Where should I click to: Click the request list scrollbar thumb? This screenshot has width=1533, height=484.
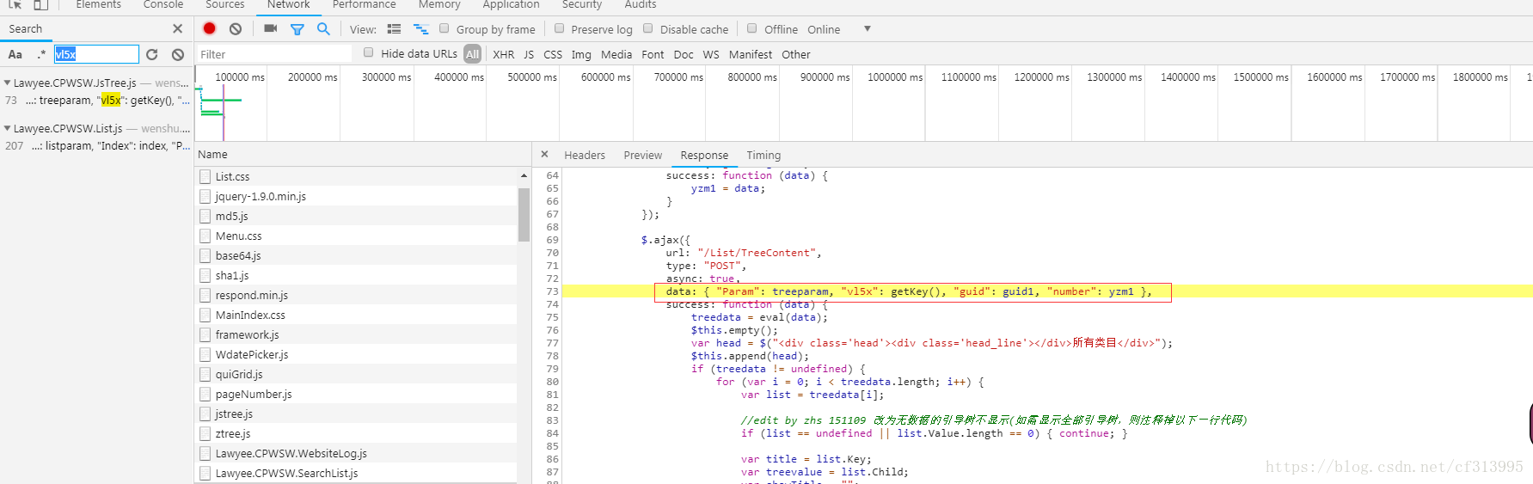[x=524, y=214]
